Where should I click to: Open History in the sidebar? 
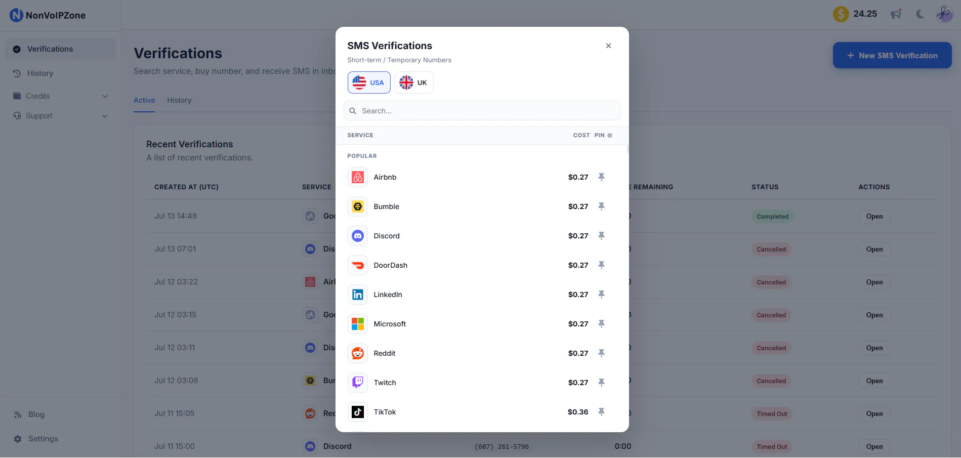(x=60, y=73)
